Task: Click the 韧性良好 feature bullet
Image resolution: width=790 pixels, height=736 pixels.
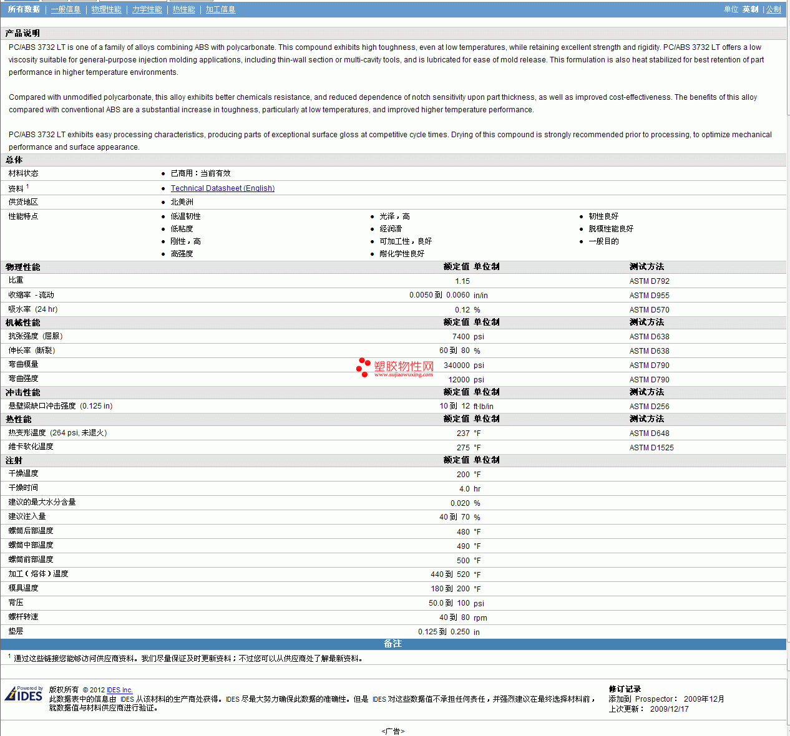Action: (x=604, y=216)
